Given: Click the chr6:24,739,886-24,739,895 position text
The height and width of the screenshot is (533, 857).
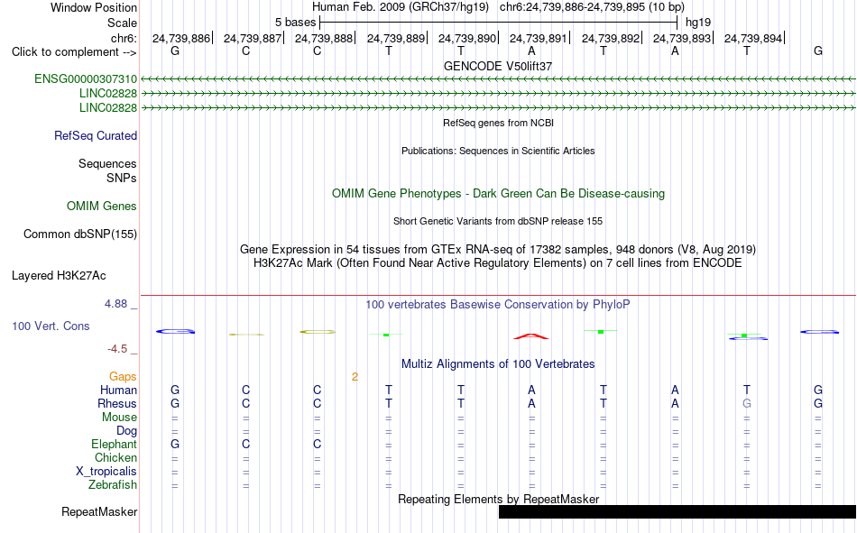Looking at the screenshot, I should tap(592, 7).
